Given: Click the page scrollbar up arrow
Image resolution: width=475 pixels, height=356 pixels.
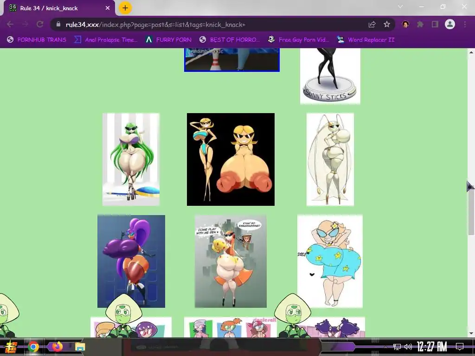Looking at the screenshot, I should (471, 52).
